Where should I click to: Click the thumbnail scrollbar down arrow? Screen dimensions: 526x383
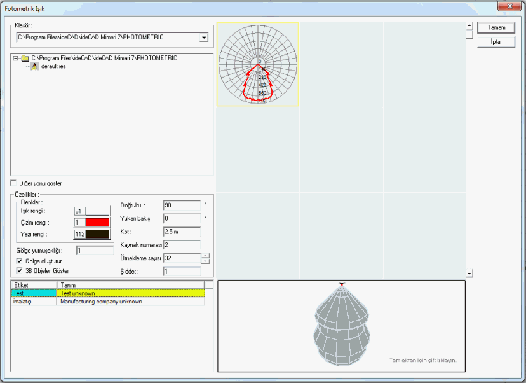tap(469, 274)
